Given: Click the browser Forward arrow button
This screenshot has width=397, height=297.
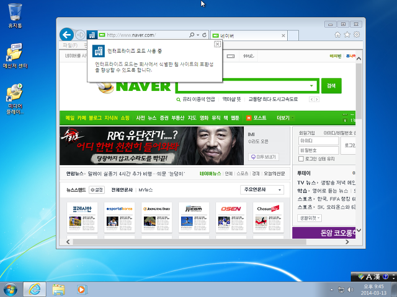Looking at the screenshot, I should click(x=80, y=35).
